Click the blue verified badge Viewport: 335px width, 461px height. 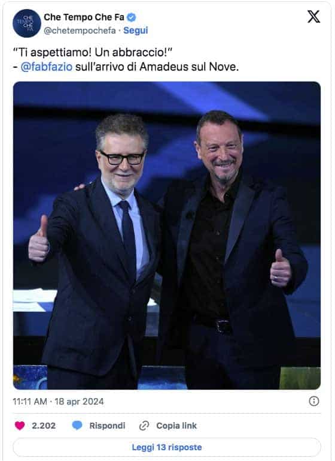(132, 17)
